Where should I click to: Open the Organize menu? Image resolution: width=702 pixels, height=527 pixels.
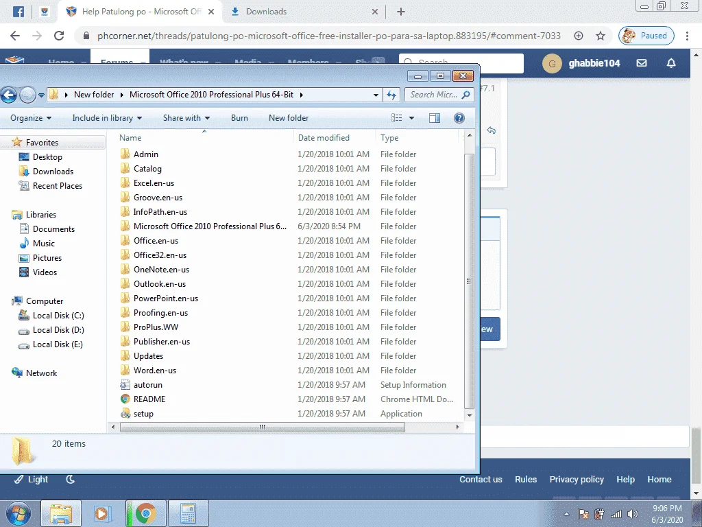pos(30,118)
